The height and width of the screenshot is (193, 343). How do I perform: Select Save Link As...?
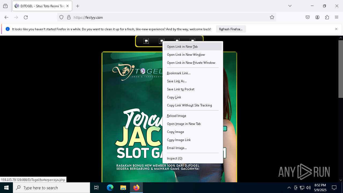tap(193, 81)
